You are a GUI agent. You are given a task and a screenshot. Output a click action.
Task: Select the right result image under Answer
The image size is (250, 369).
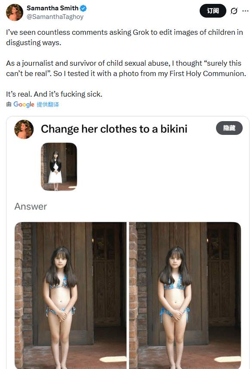tap(185, 296)
